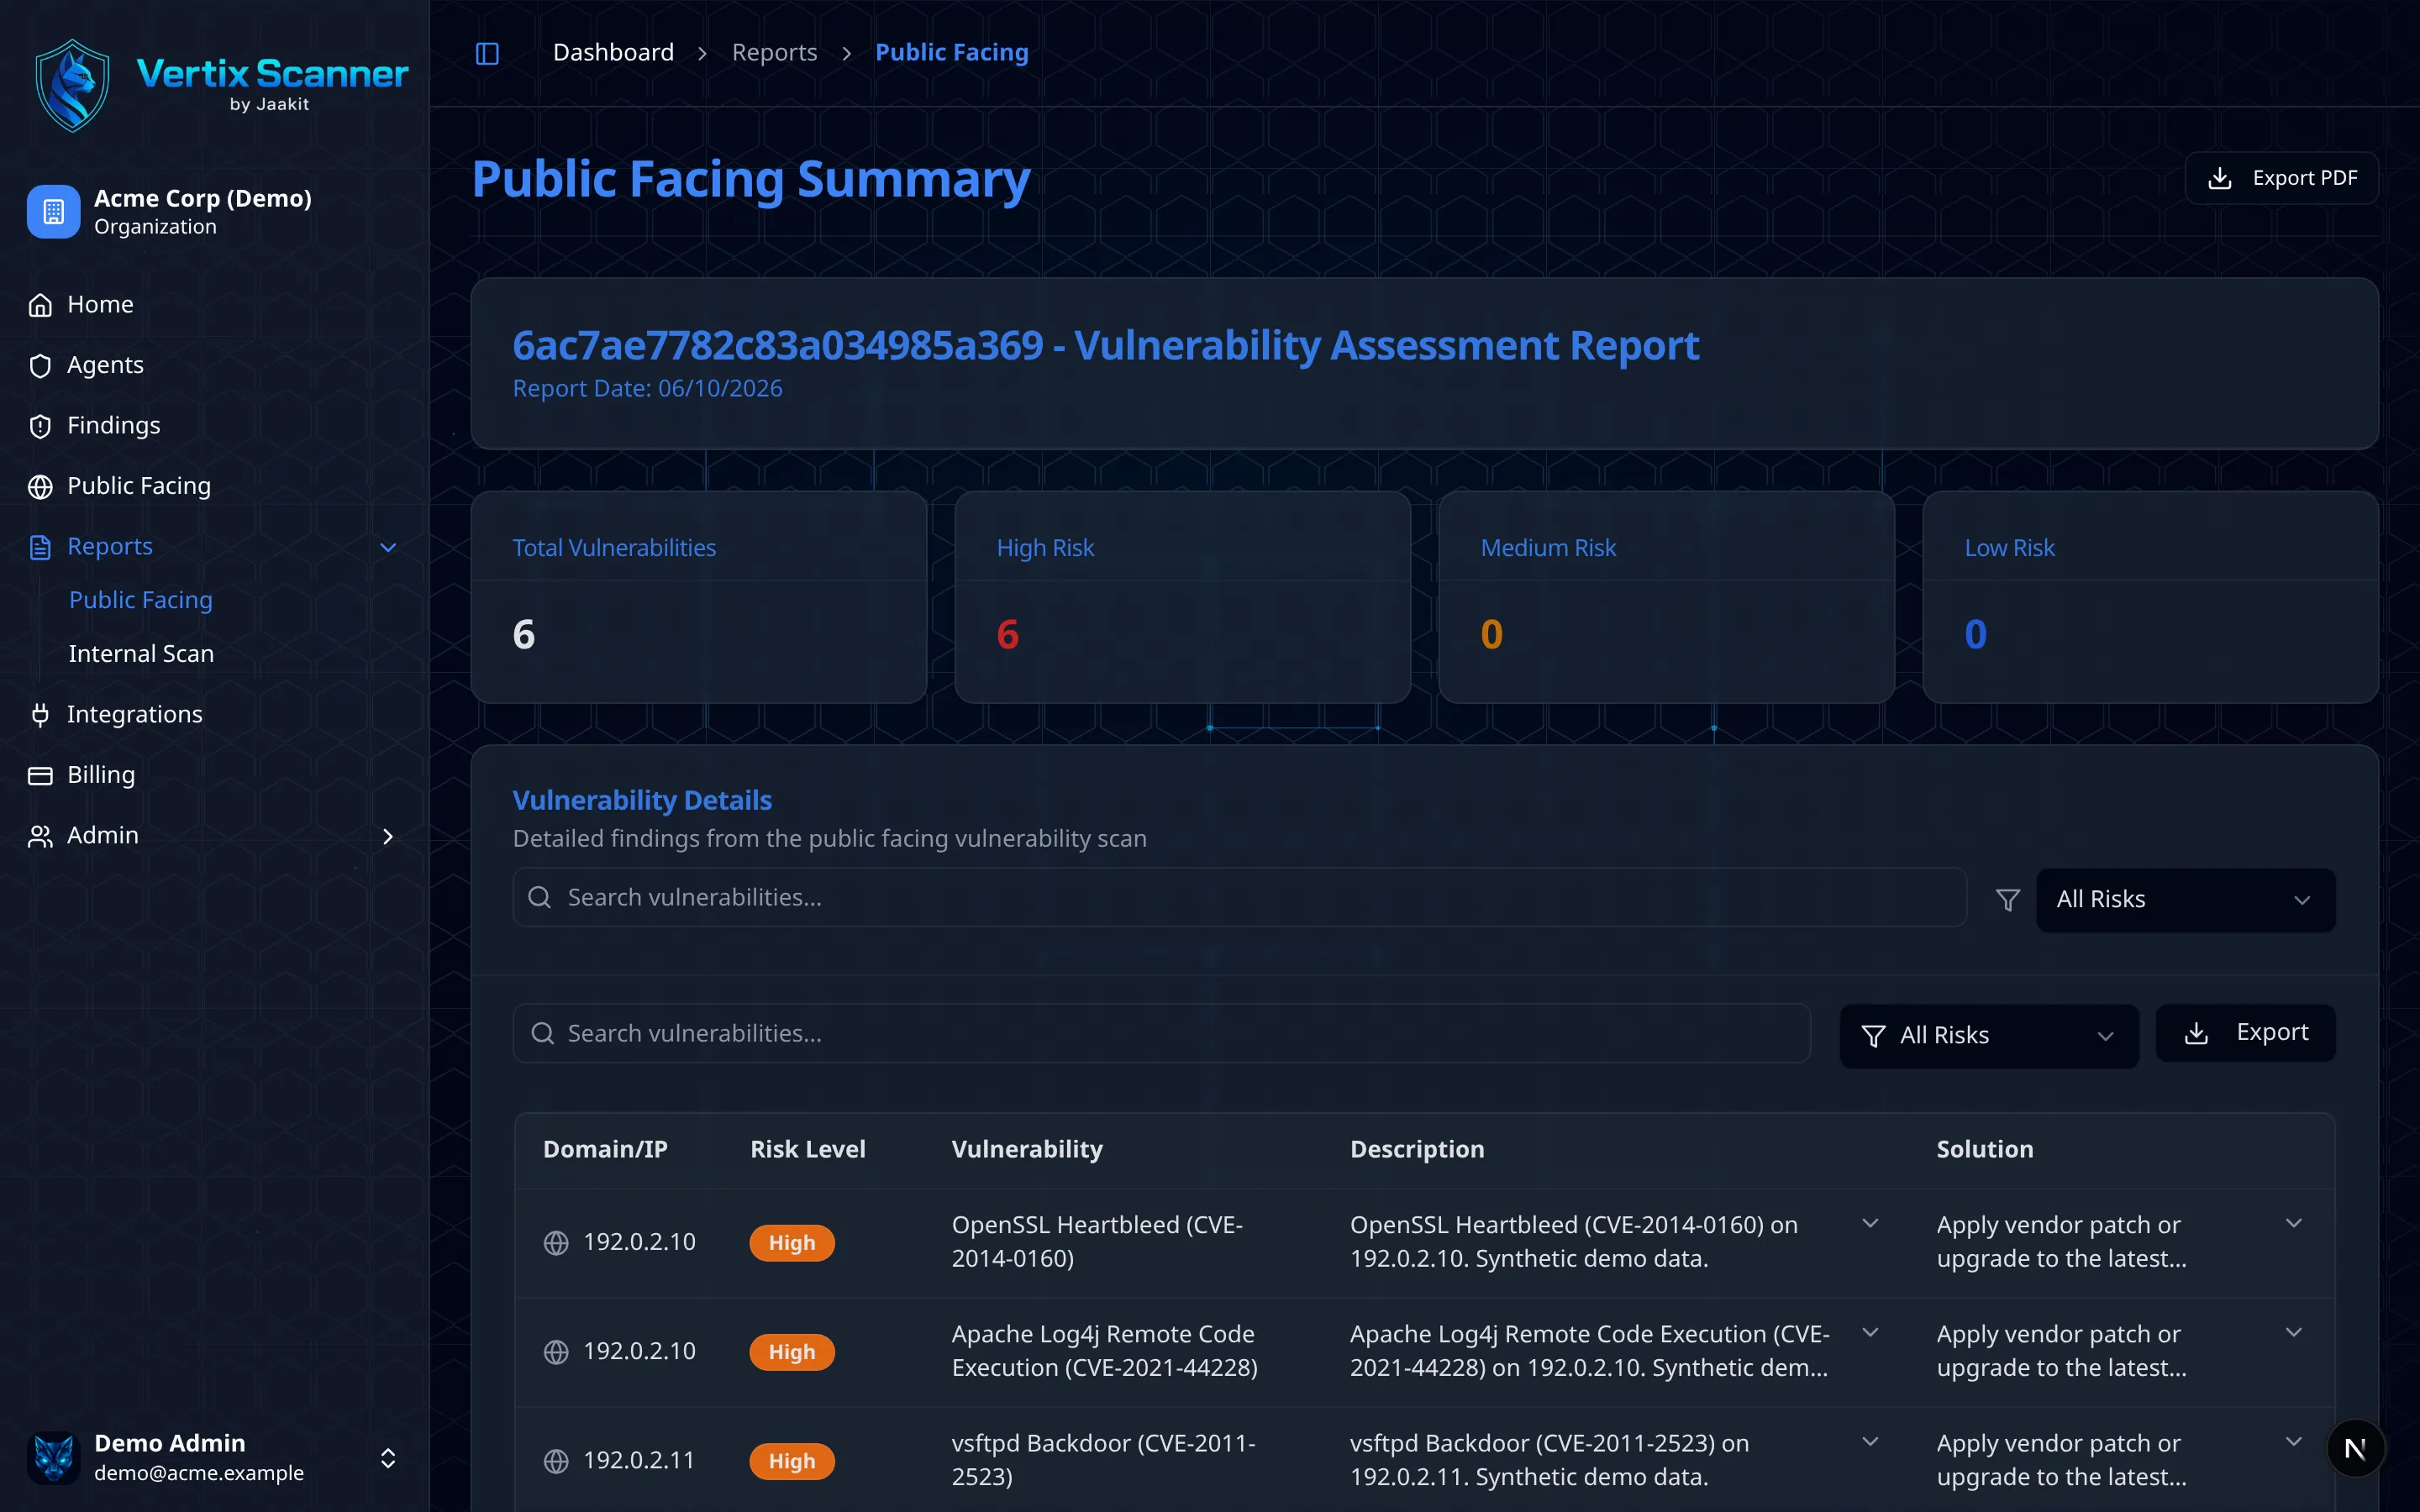Click the Acme Corp organization building icon
Image resolution: width=2420 pixels, height=1512 pixels.
point(54,212)
